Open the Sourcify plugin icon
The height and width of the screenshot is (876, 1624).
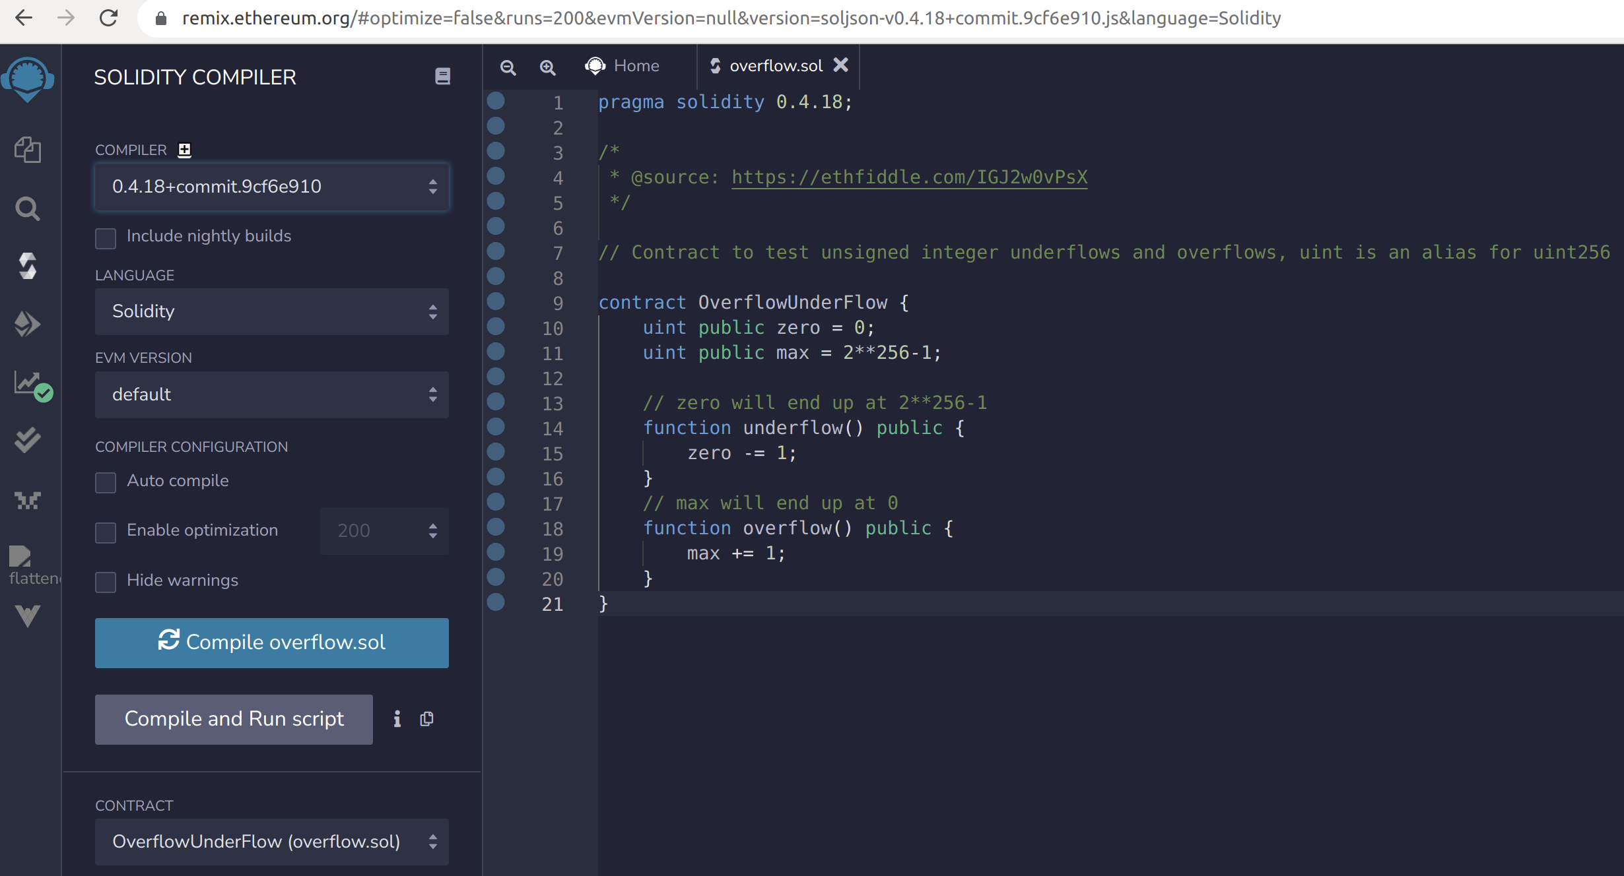pos(27,501)
